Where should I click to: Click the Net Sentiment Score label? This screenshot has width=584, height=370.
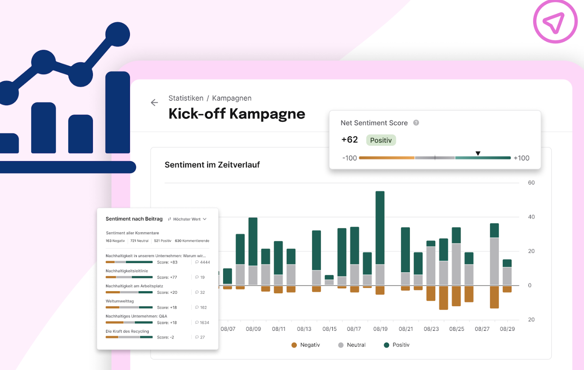pos(374,123)
